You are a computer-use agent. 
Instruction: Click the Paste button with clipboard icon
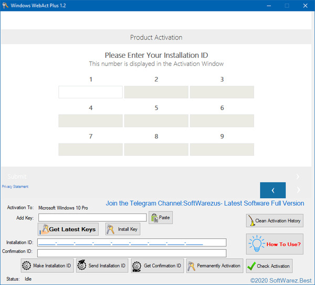point(161,218)
